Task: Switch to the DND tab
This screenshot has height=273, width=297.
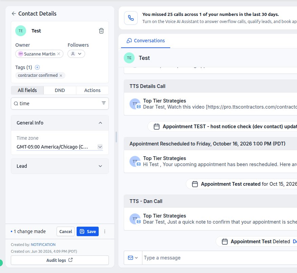Action: click(60, 90)
